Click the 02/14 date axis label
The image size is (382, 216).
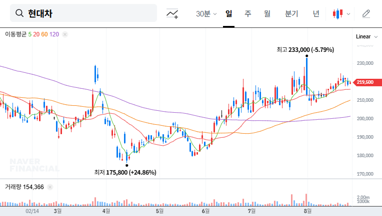click(32, 211)
